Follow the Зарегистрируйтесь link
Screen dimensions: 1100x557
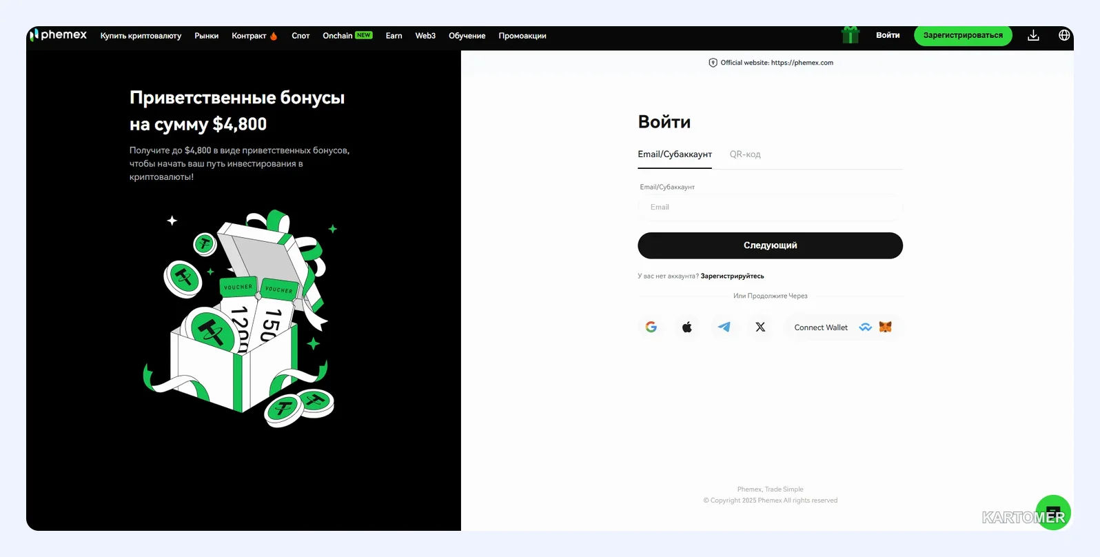coord(732,276)
